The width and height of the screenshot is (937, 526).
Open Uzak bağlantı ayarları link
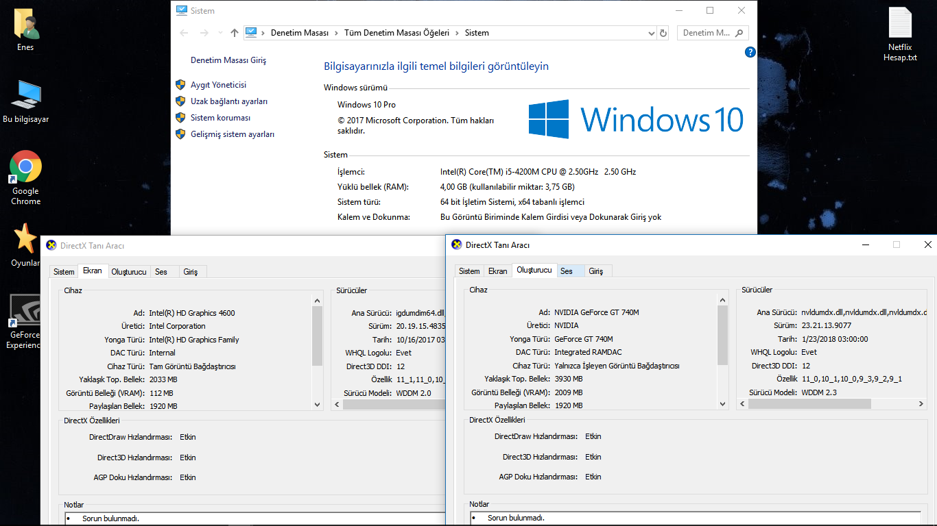click(229, 101)
